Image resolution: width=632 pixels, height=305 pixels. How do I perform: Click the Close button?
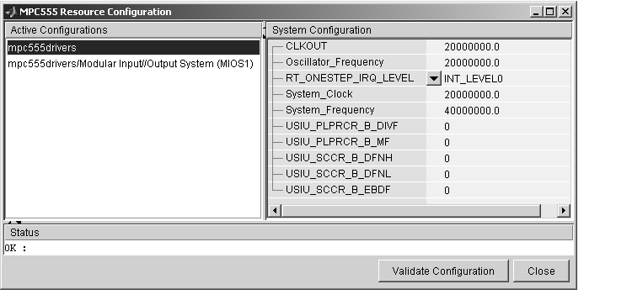[x=541, y=271]
